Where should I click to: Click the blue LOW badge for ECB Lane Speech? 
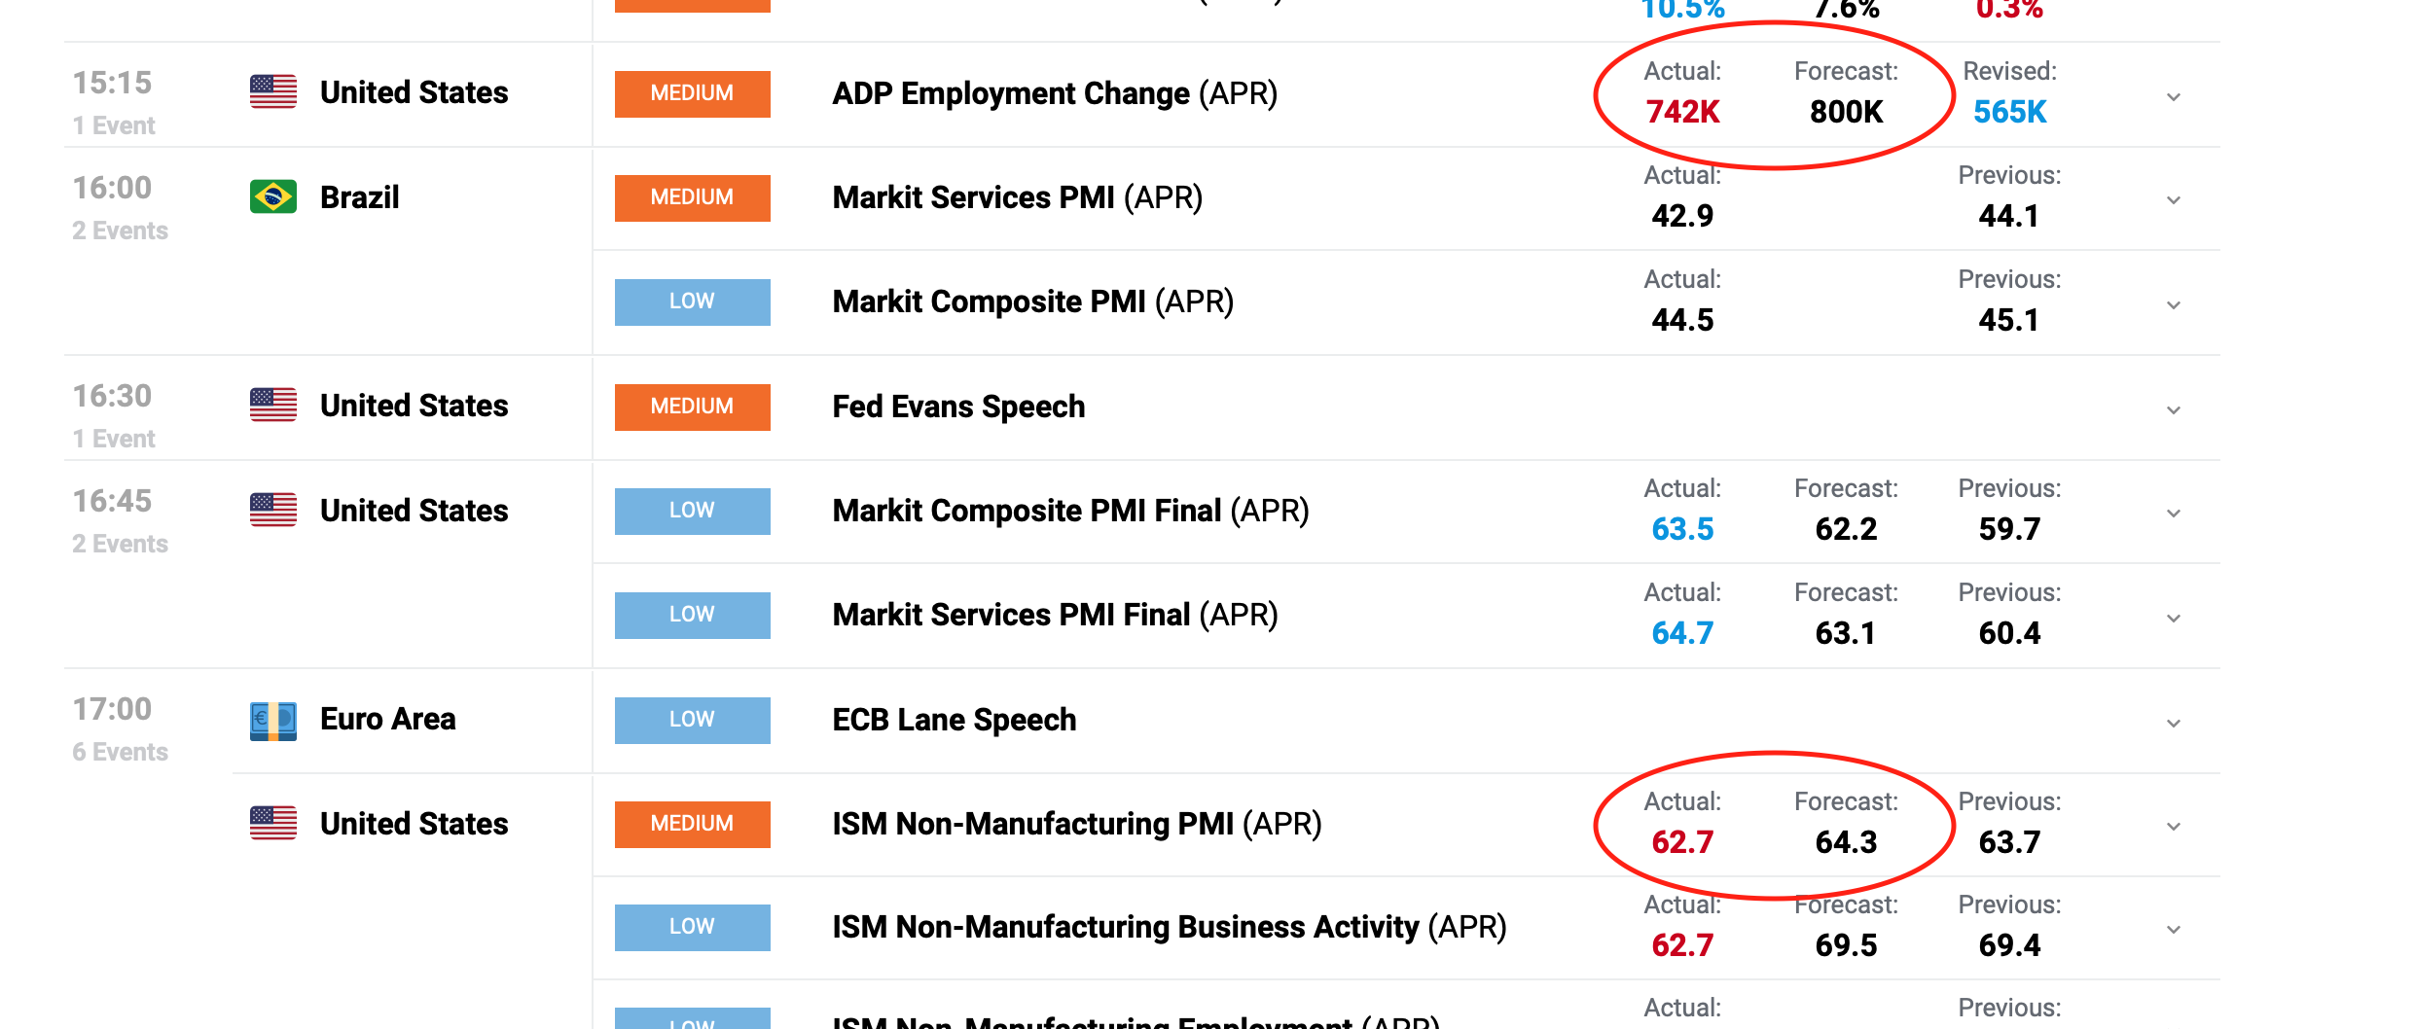[x=692, y=720]
